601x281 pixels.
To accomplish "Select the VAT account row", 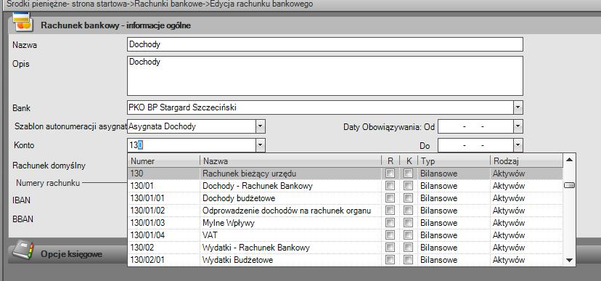I will pos(346,235).
